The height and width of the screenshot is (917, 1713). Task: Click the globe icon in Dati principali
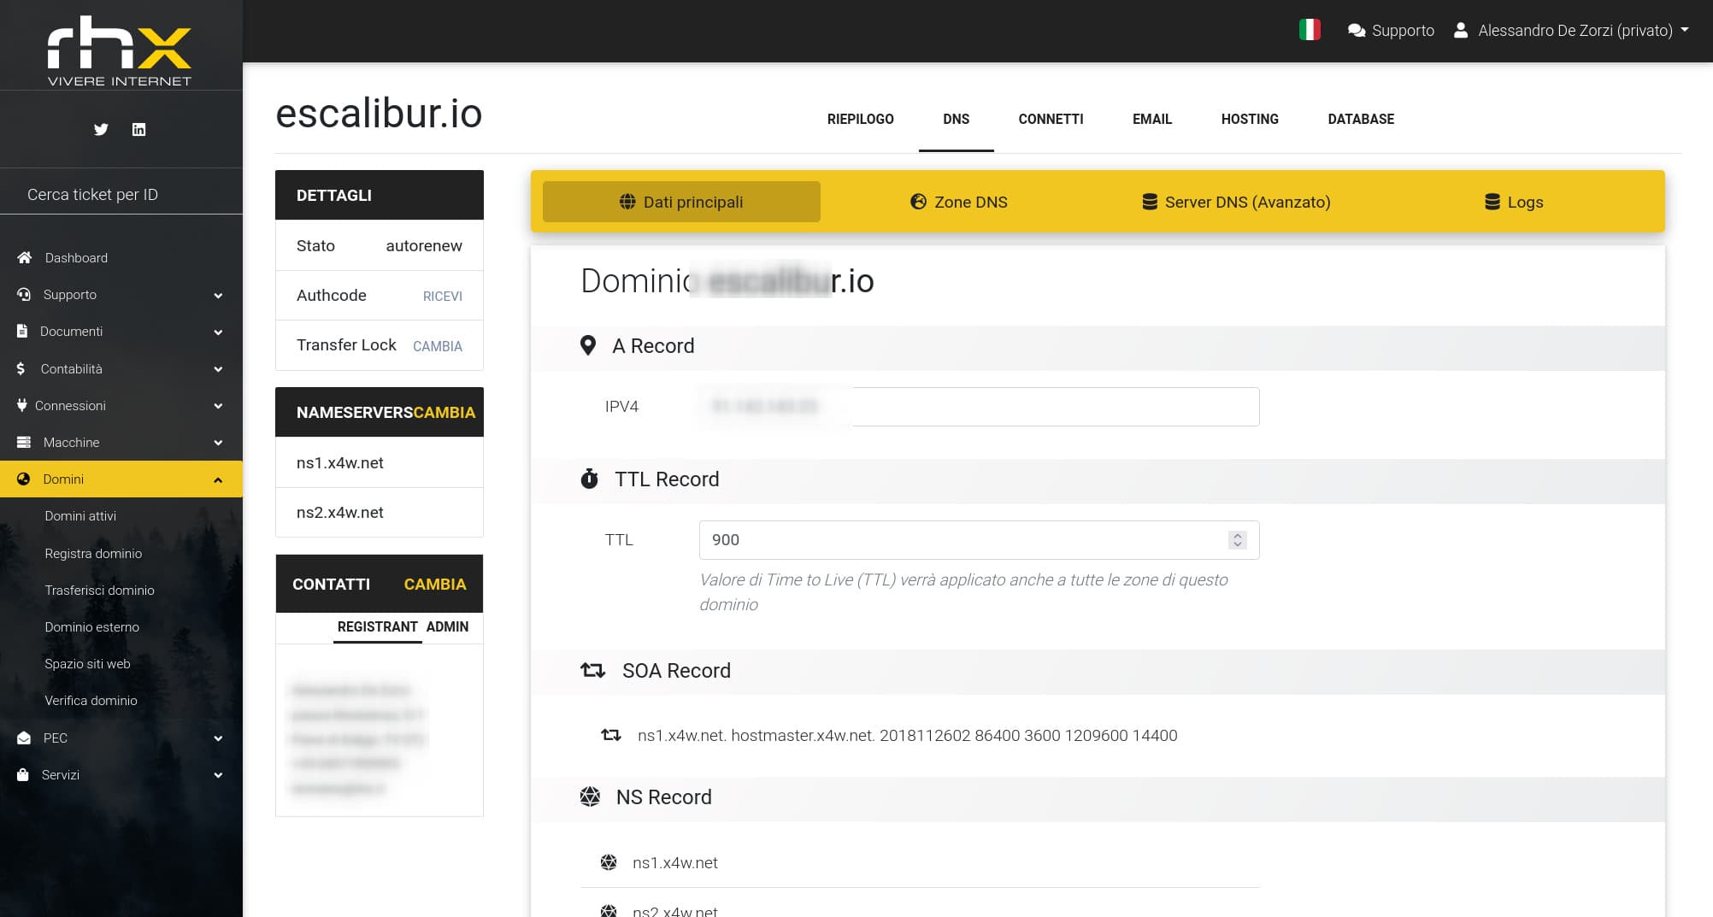point(627,202)
